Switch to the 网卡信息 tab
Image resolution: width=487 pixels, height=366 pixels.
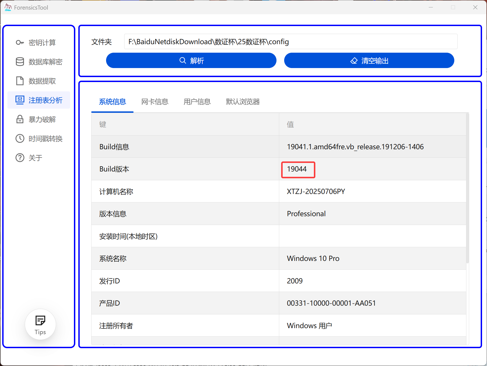pos(155,102)
